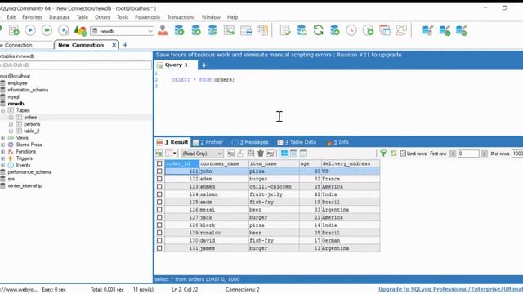Viewport: 523px width, 294px height.
Task: Check the row checkbox for order 129 ronaldo
Action: [x=159, y=233]
